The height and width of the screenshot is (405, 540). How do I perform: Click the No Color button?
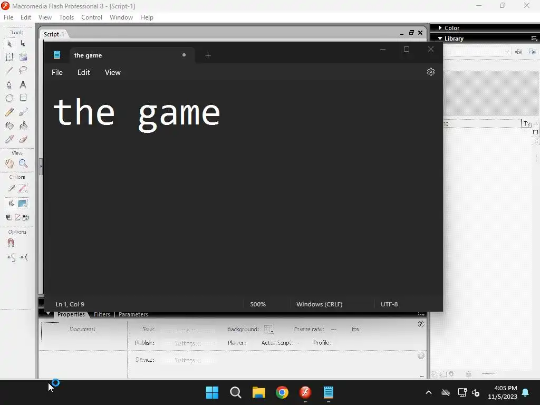pyautogui.click(x=17, y=217)
